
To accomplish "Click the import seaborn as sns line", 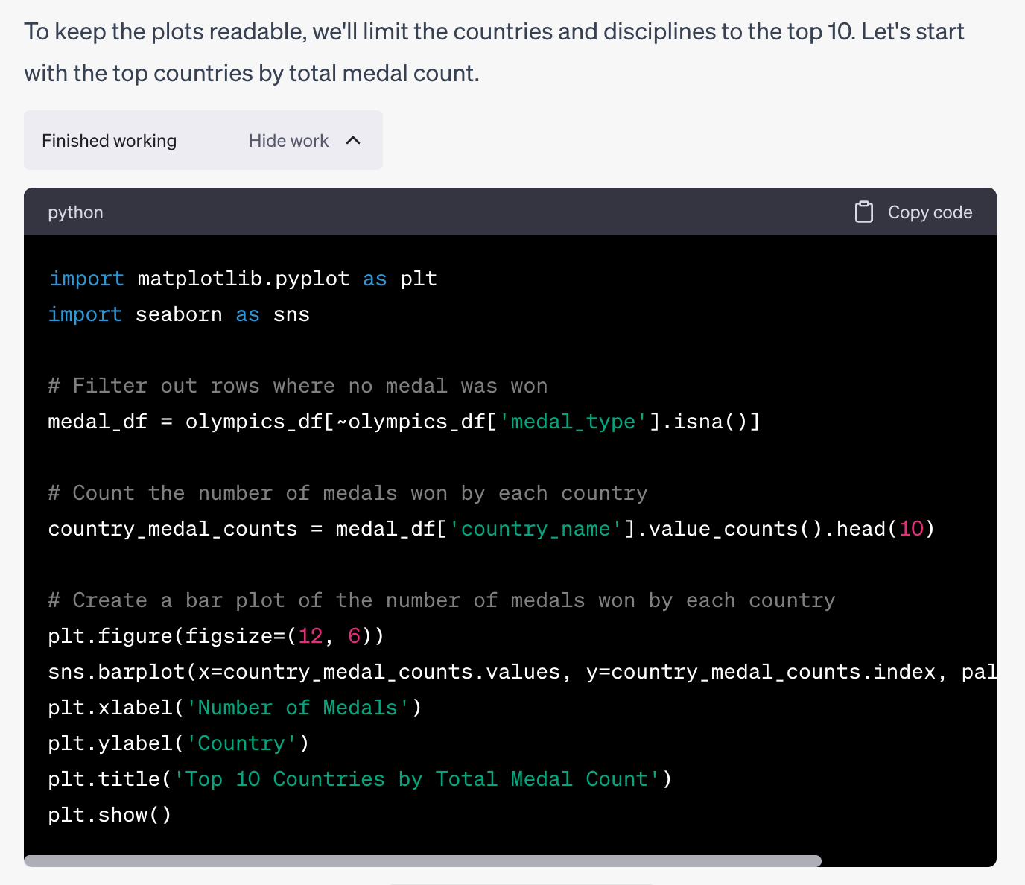I will pyautogui.click(x=179, y=314).
